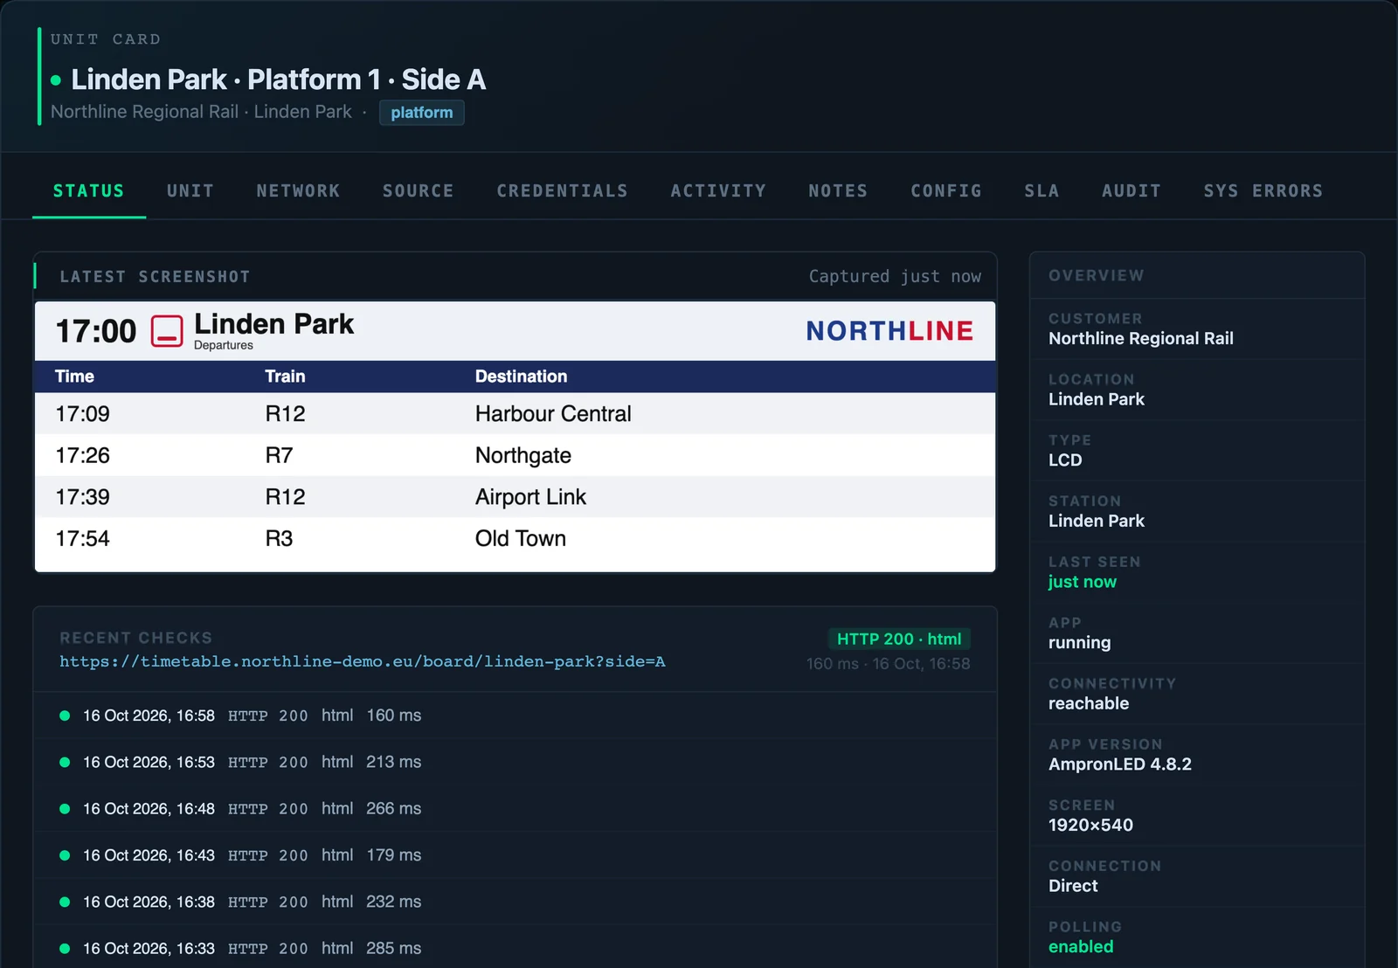This screenshot has height=968, width=1398.
Task: Select the 16:43 check's green status dot
Action: click(65, 855)
